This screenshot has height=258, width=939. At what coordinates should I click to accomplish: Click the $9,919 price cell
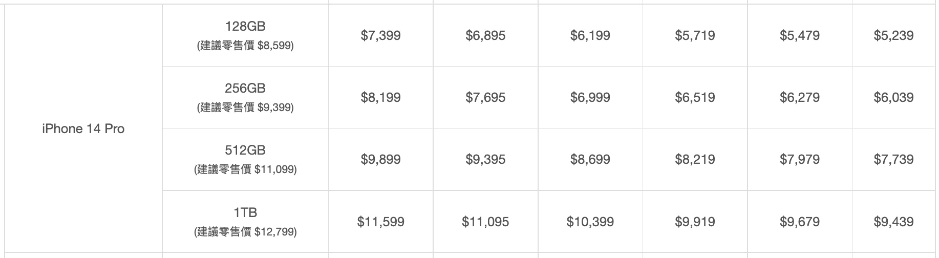coord(695,221)
